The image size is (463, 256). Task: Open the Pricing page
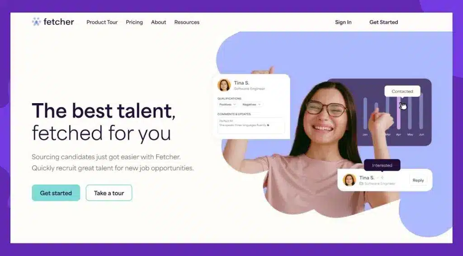(x=134, y=22)
